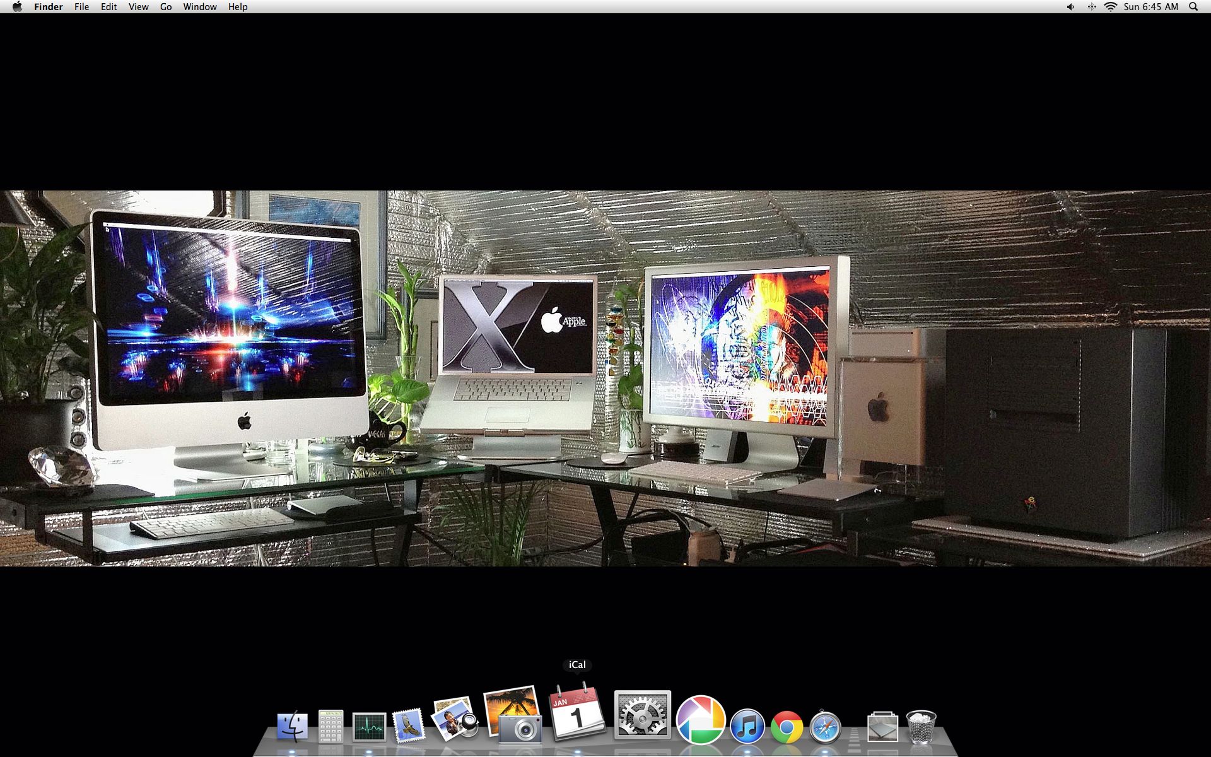Open Safari compass icon
The image size is (1211, 757).
coord(825,727)
